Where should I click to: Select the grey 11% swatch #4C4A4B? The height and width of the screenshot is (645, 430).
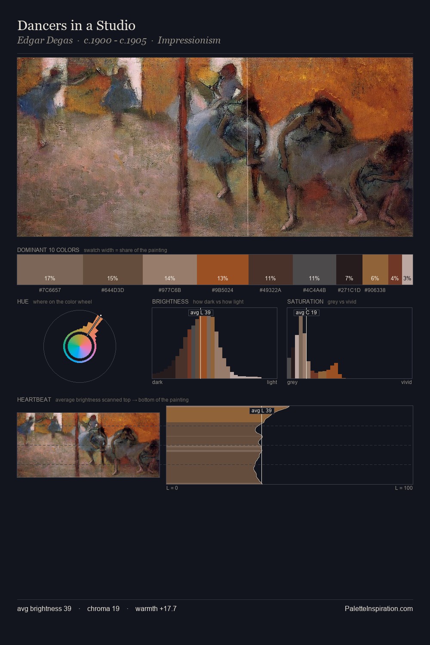point(314,270)
